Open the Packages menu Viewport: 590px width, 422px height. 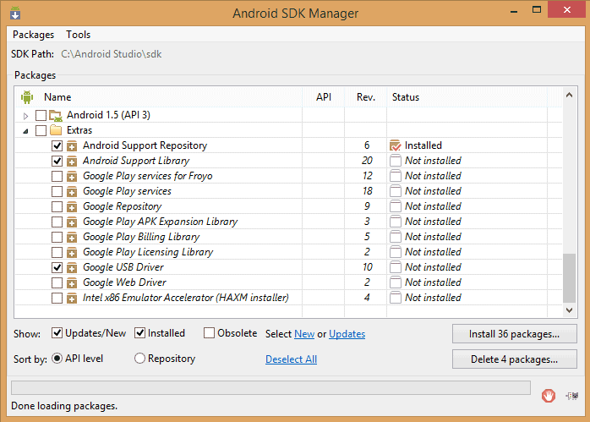tap(34, 35)
